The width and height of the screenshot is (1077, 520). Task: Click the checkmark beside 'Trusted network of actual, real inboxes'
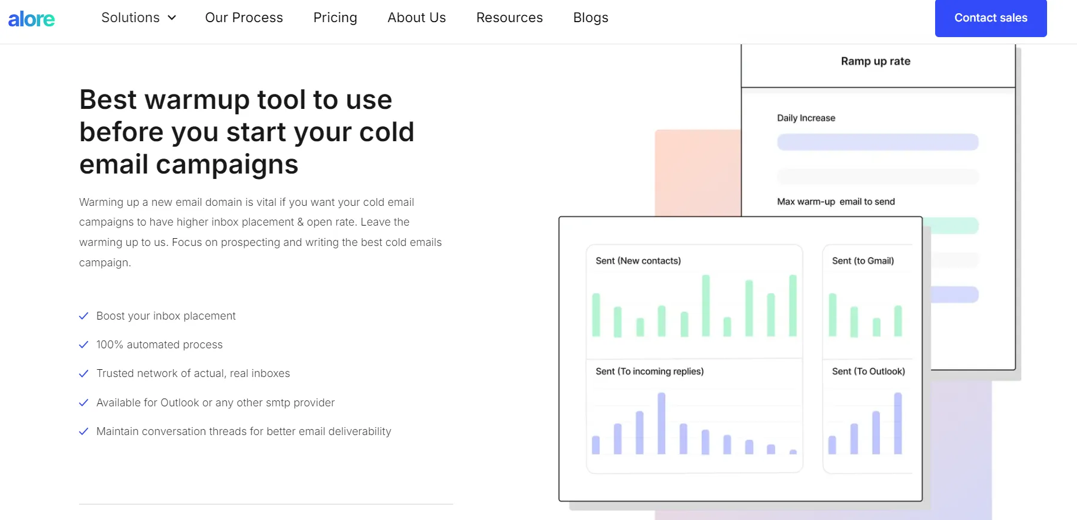coord(83,373)
